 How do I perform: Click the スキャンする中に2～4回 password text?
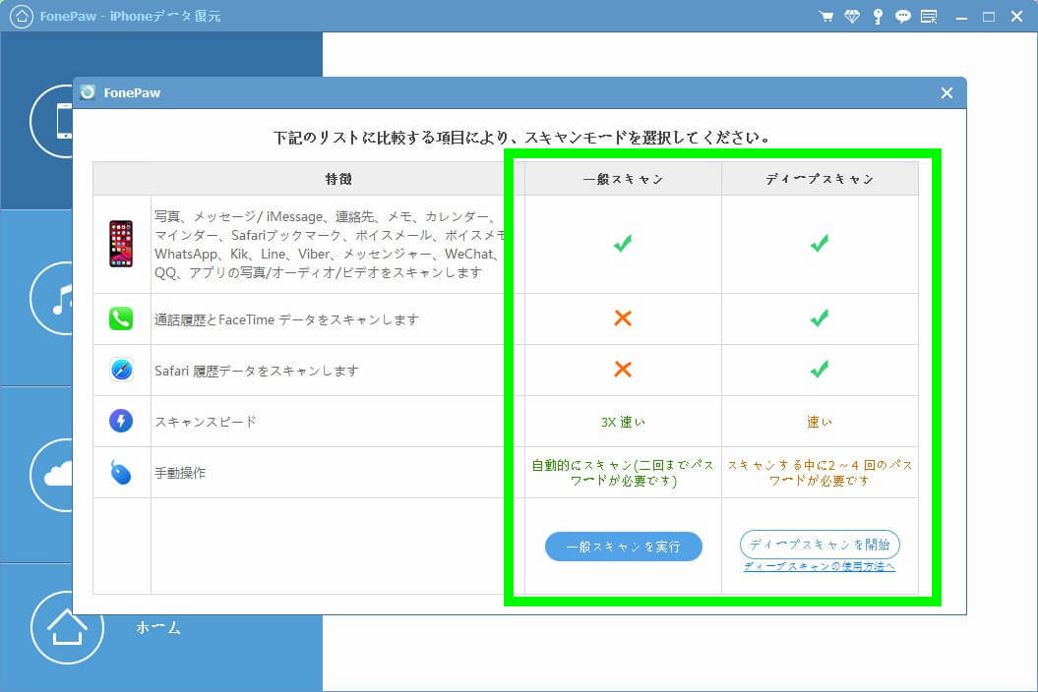[x=820, y=473]
